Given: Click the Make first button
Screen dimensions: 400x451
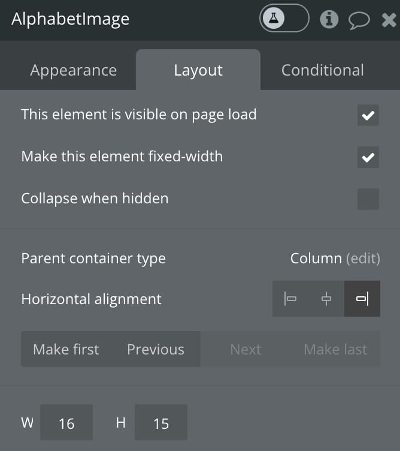Looking at the screenshot, I should (x=66, y=349).
